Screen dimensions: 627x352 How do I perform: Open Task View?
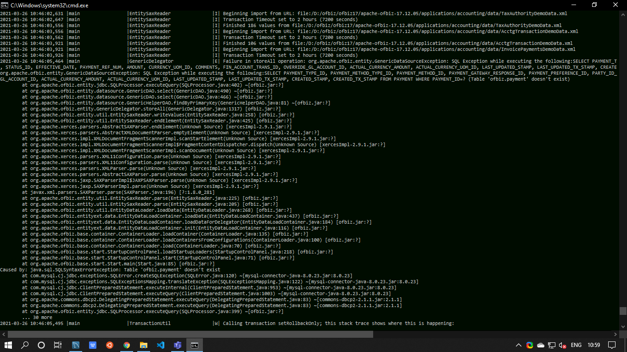point(58,345)
